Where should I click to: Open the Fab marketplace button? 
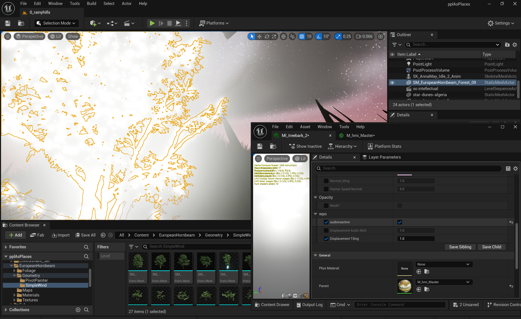[x=37, y=235]
